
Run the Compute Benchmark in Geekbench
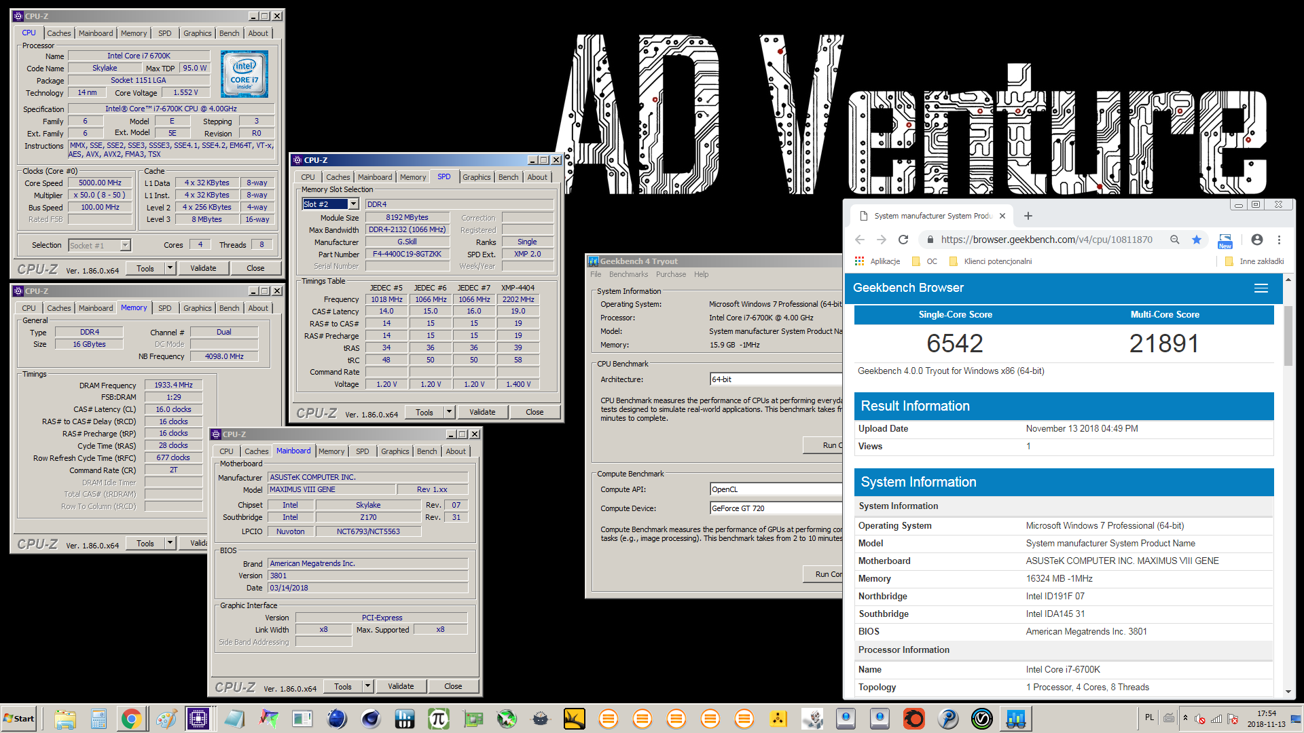click(x=823, y=574)
